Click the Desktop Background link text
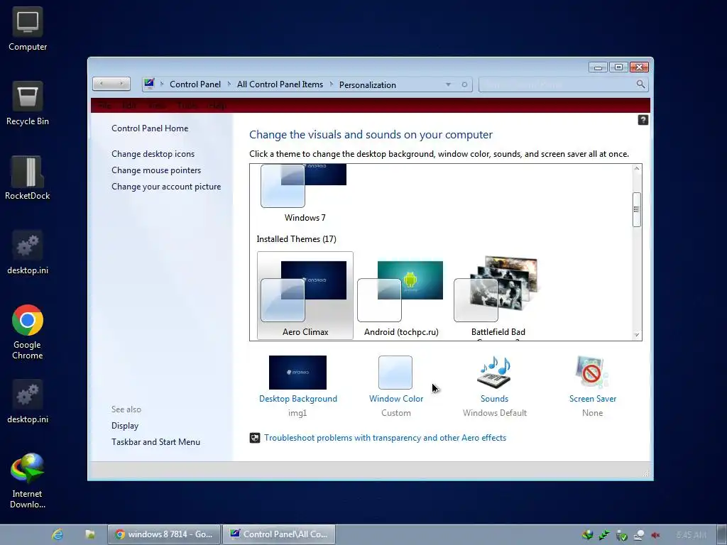727x545 pixels. click(x=298, y=399)
